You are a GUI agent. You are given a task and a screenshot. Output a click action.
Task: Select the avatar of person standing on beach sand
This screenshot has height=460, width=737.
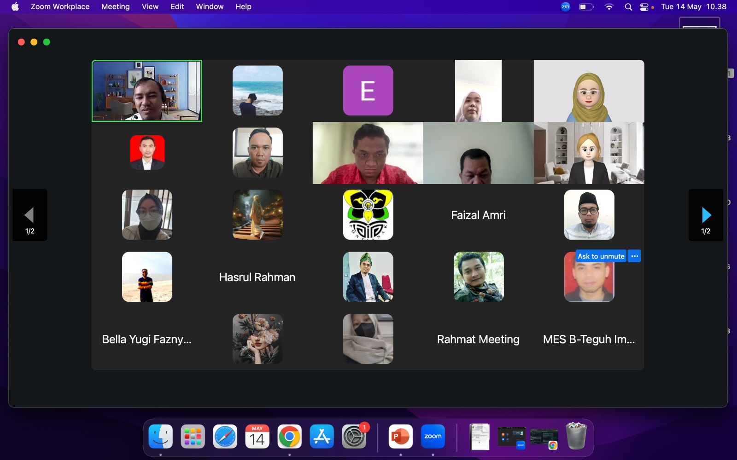coord(147,277)
